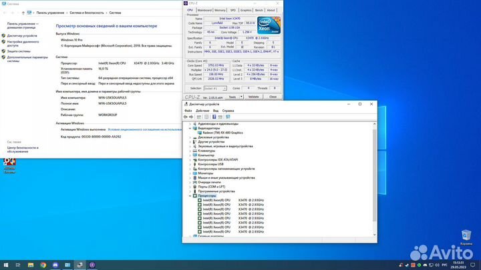Open the Bench tab in CPU-Z

tap(259, 10)
